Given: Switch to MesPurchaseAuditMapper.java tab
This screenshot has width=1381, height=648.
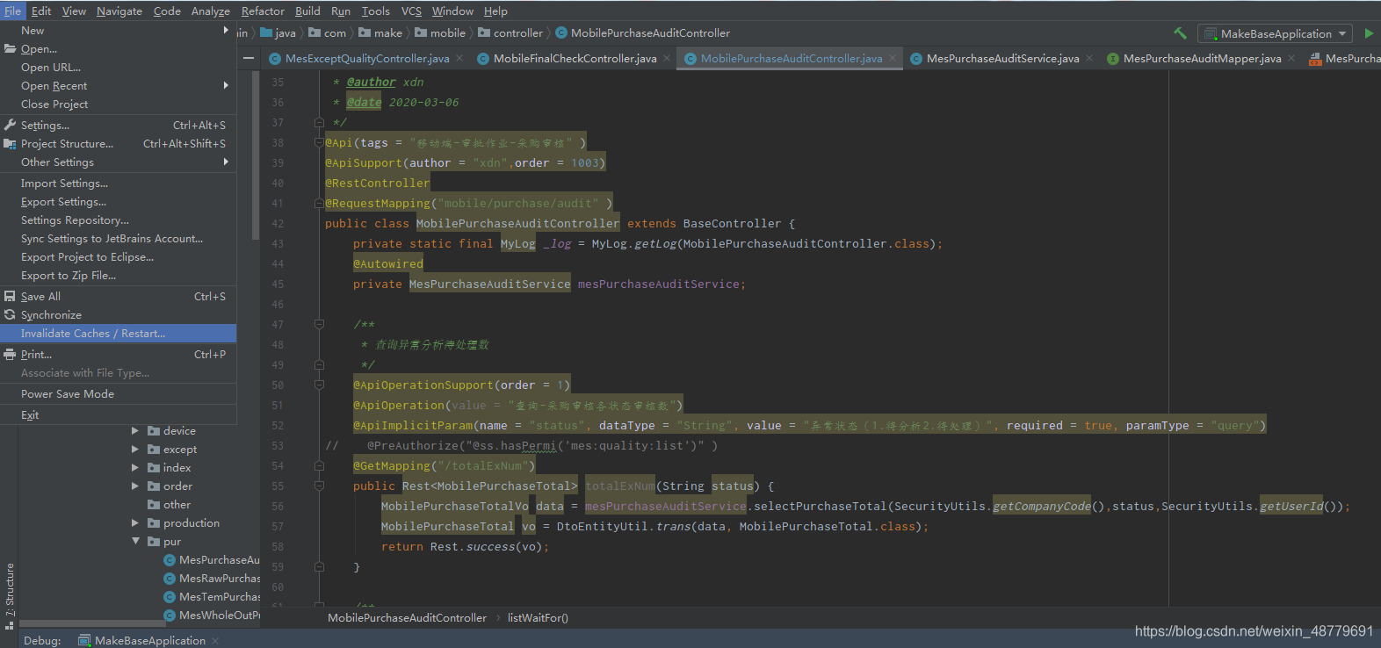Looking at the screenshot, I should [1202, 58].
